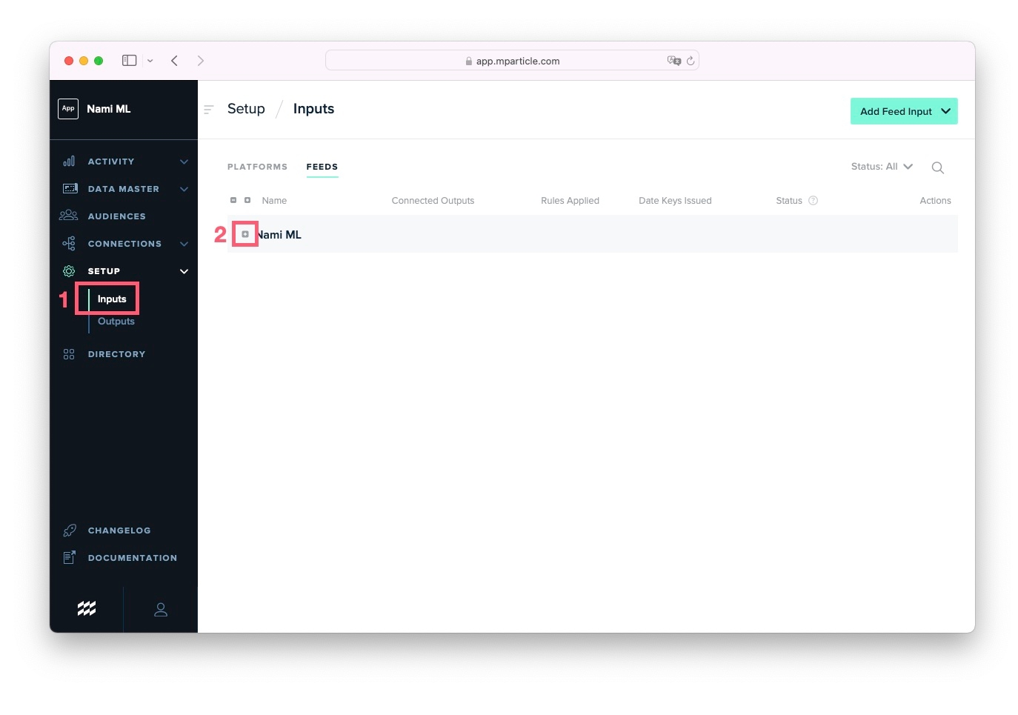The image size is (1018, 715).
Task: Click the Changelog rocket icon
Action: 70,531
